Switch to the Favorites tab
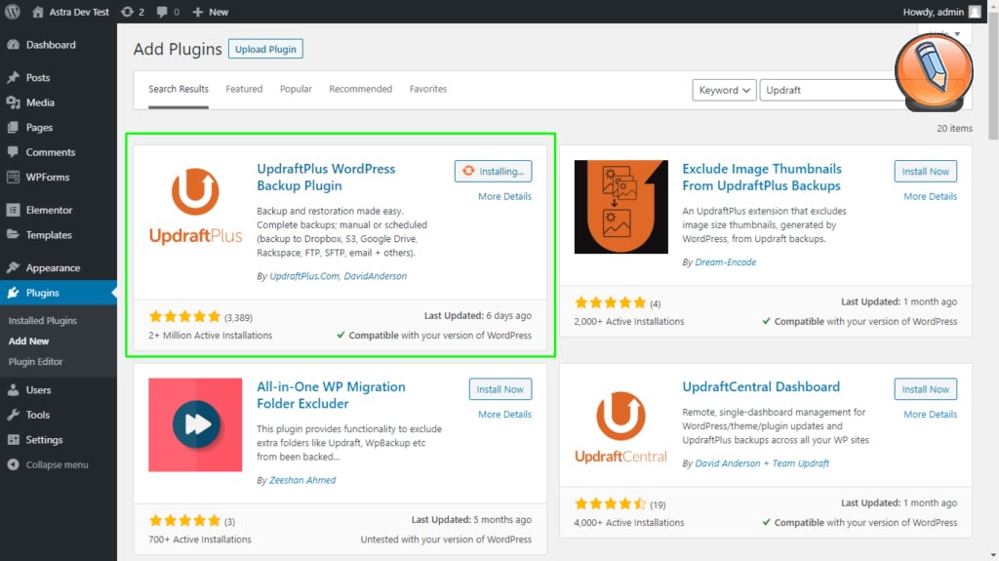Viewport: 999px width, 561px height. [428, 89]
